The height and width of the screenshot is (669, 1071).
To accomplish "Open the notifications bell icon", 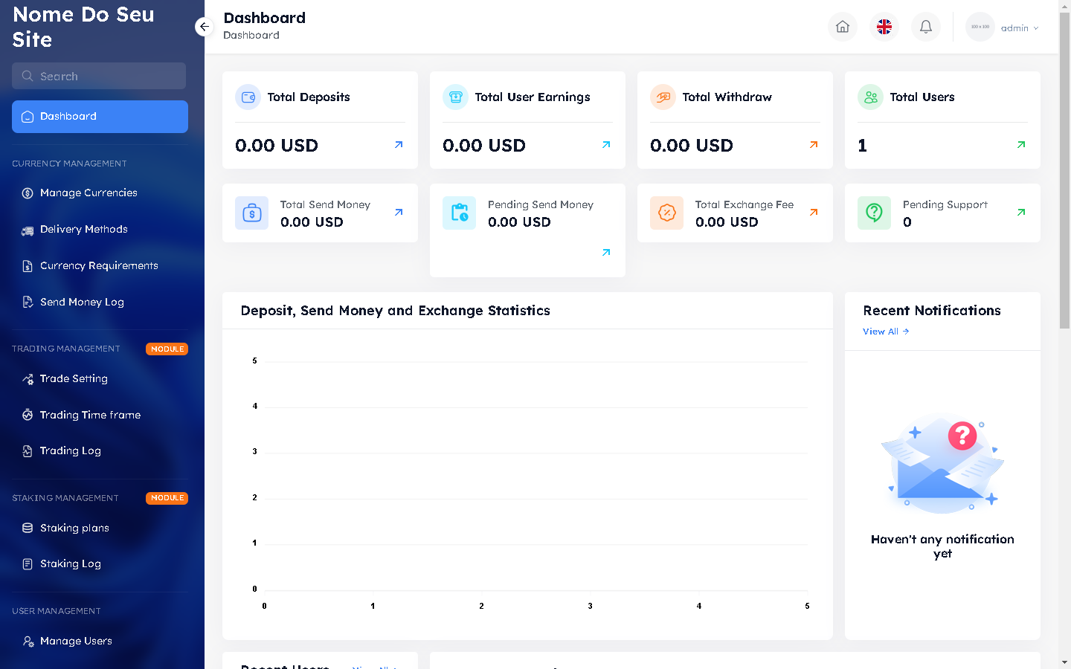I will point(925,27).
